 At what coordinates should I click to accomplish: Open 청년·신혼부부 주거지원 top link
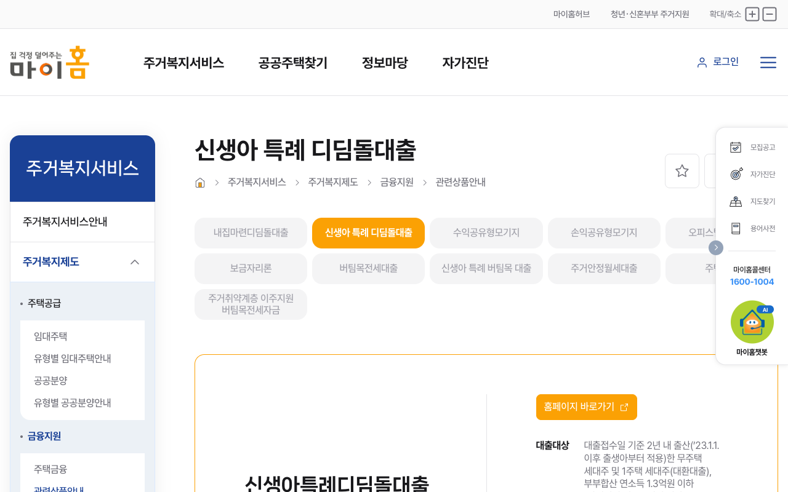click(x=650, y=14)
